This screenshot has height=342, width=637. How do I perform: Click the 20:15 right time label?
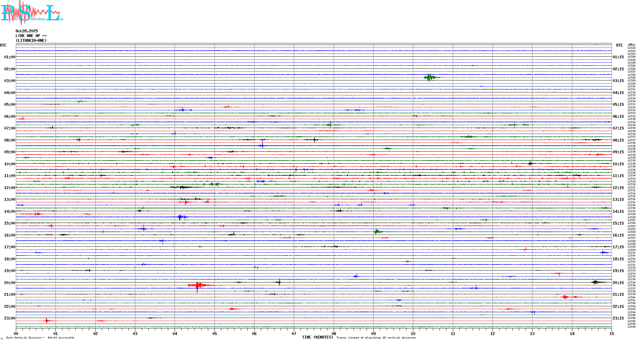(618, 283)
